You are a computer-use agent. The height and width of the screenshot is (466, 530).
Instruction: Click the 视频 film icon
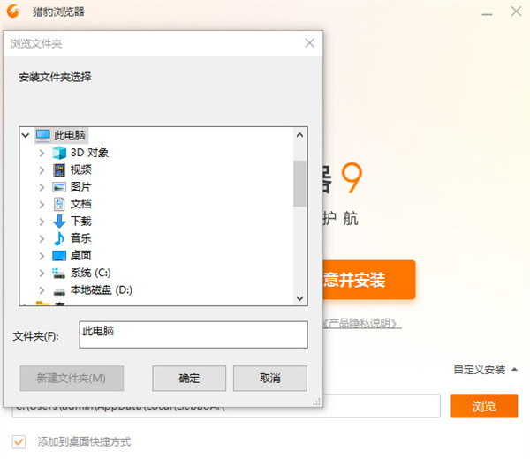(59, 169)
